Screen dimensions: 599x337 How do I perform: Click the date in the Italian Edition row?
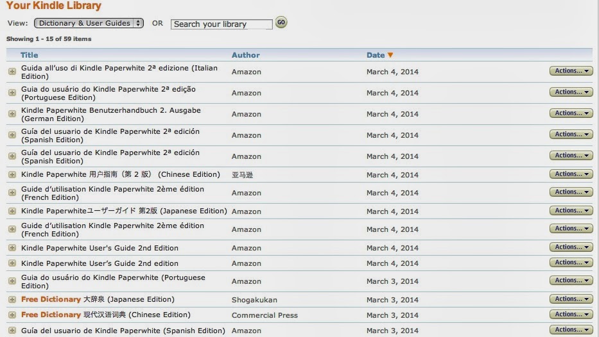point(392,72)
